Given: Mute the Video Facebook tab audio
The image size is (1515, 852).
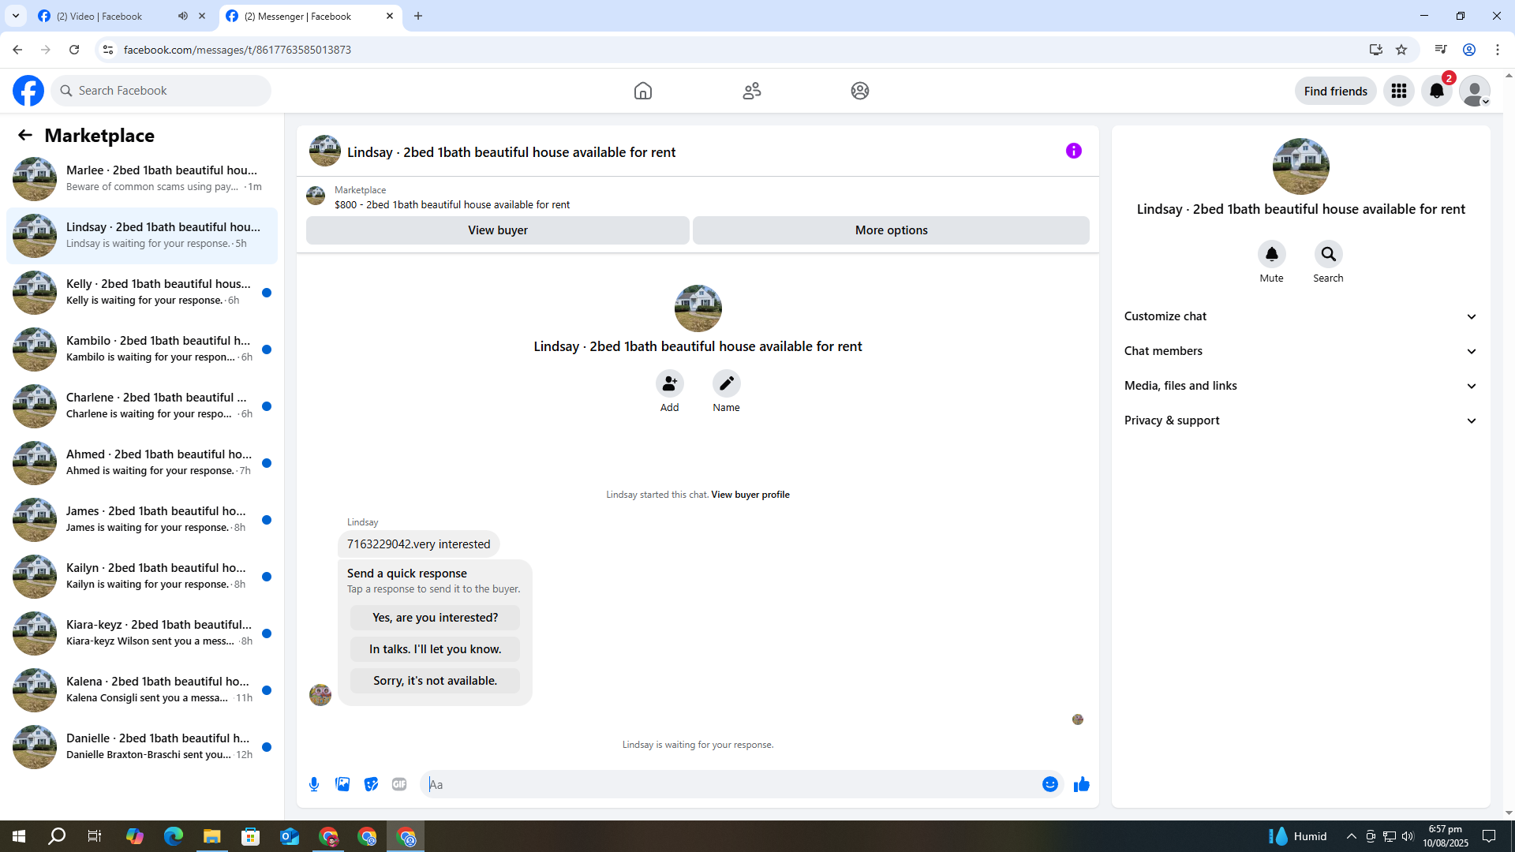Looking at the screenshot, I should [183, 16].
